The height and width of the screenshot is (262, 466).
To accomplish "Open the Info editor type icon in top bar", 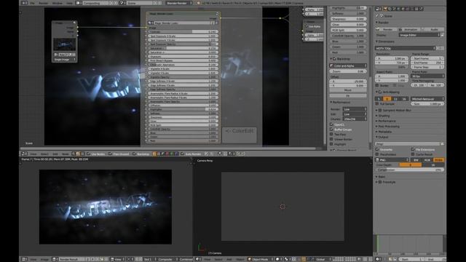I will click(x=24, y=3).
